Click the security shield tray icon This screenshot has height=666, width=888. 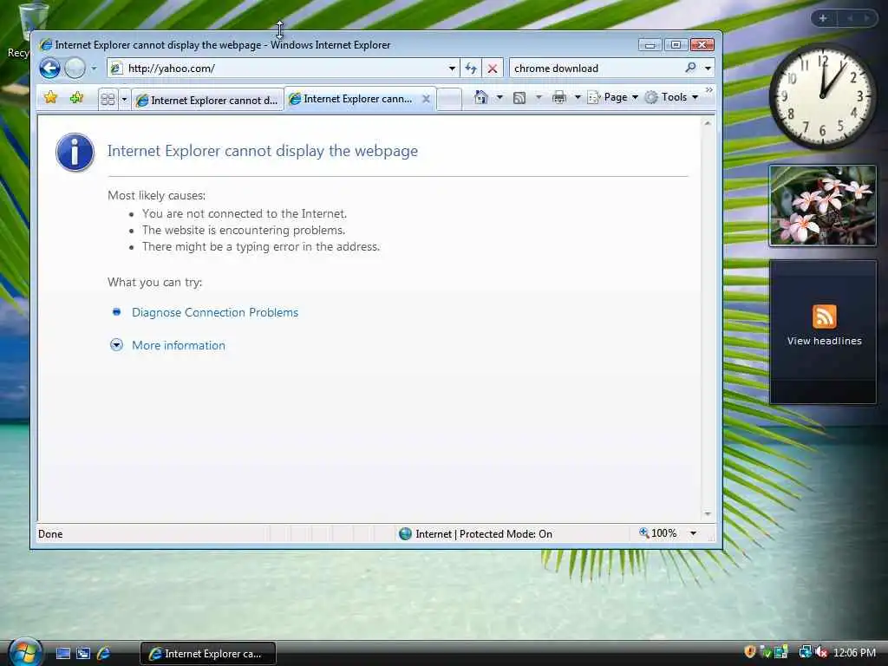click(x=750, y=652)
